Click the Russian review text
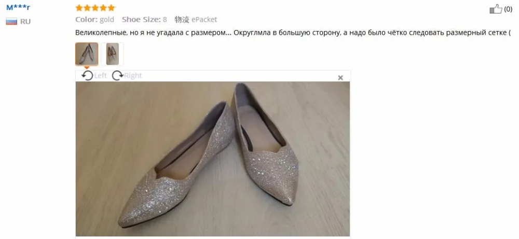 (293, 33)
